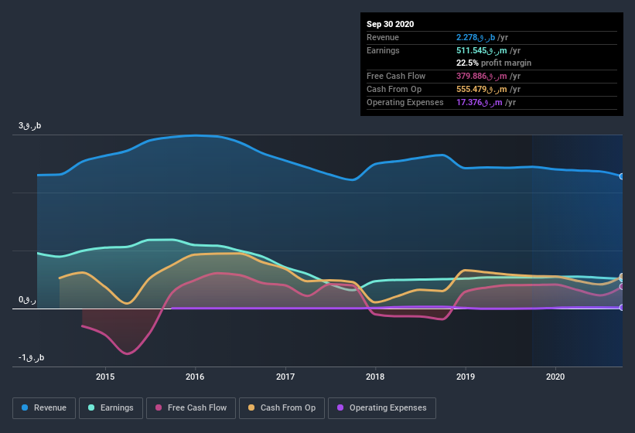635x433 pixels.
Task: Click the 2020 x-axis label
Action: click(x=555, y=377)
